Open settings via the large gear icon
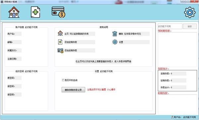 click(x=190, y=12)
